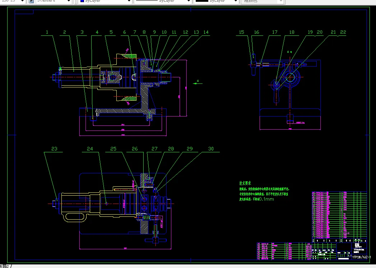Click part balloon number 7
The height and width of the screenshot is (268, 376).
(x=135, y=32)
